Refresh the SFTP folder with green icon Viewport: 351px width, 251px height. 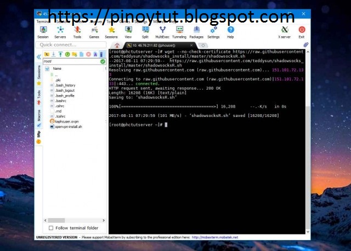67,54
